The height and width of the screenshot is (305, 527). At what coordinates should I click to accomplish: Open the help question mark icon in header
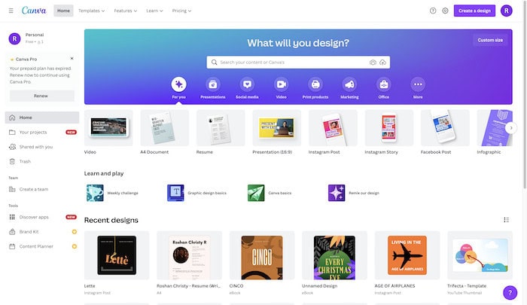click(433, 11)
